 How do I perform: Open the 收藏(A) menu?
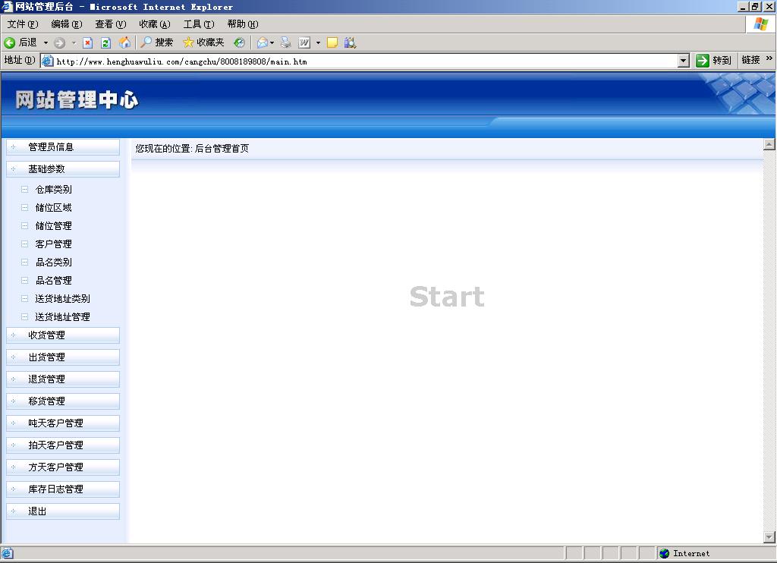[155, 24]
